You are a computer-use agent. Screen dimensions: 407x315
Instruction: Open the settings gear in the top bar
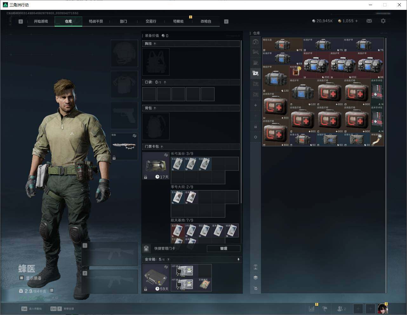383,21
